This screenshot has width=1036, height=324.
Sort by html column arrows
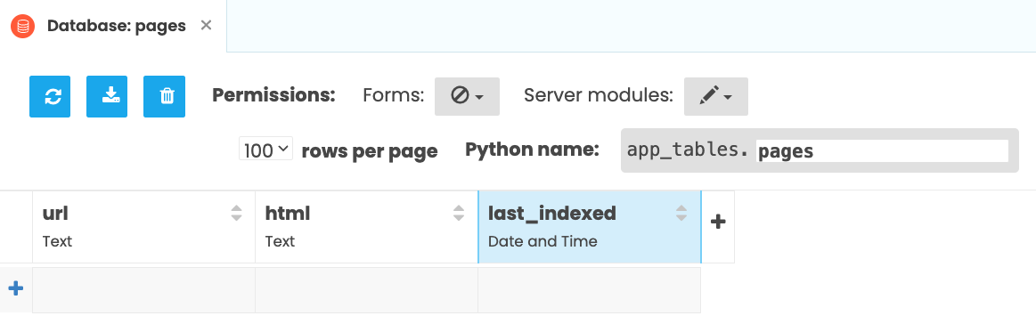459,213
